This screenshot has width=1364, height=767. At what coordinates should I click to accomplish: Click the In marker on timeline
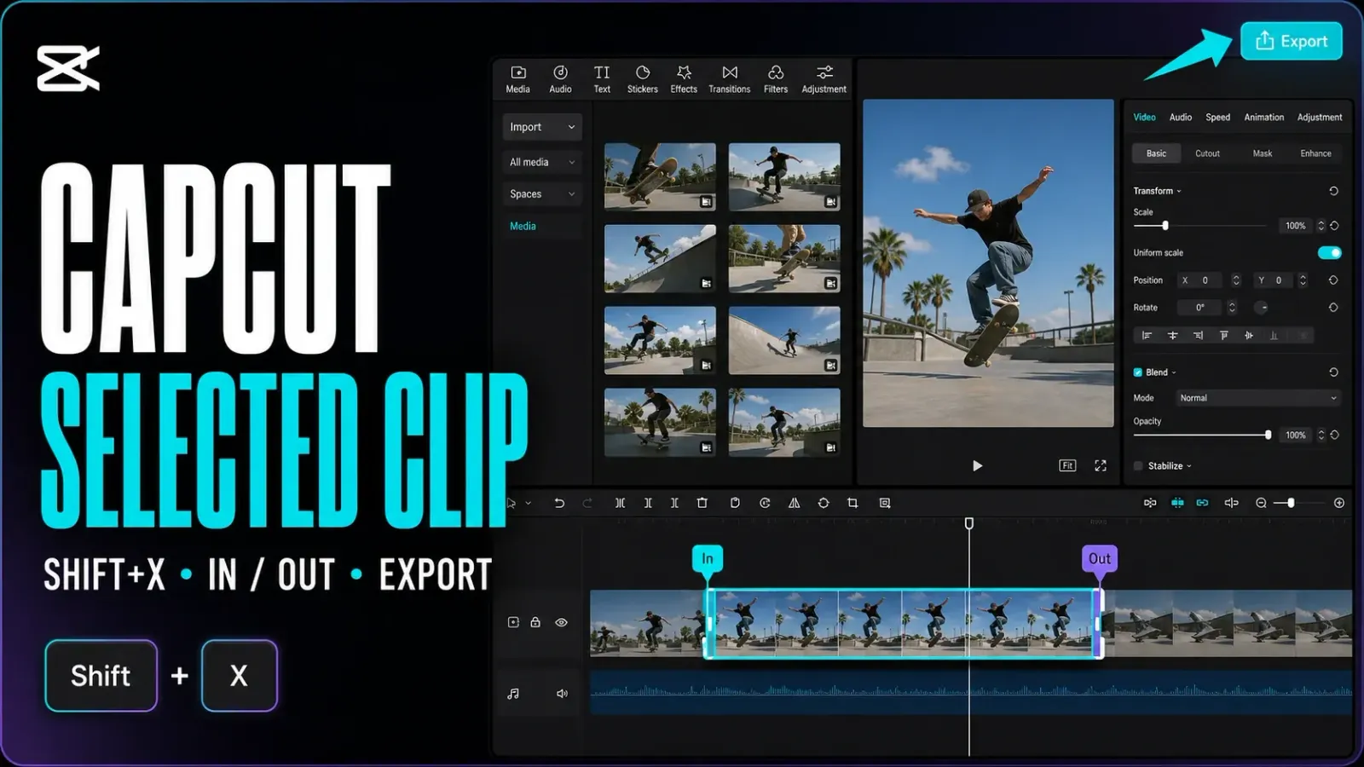(x=707, y=559)
